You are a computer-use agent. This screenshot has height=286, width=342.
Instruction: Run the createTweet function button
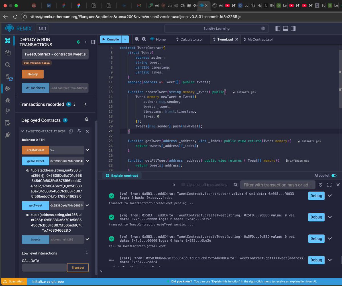point(36,150)
